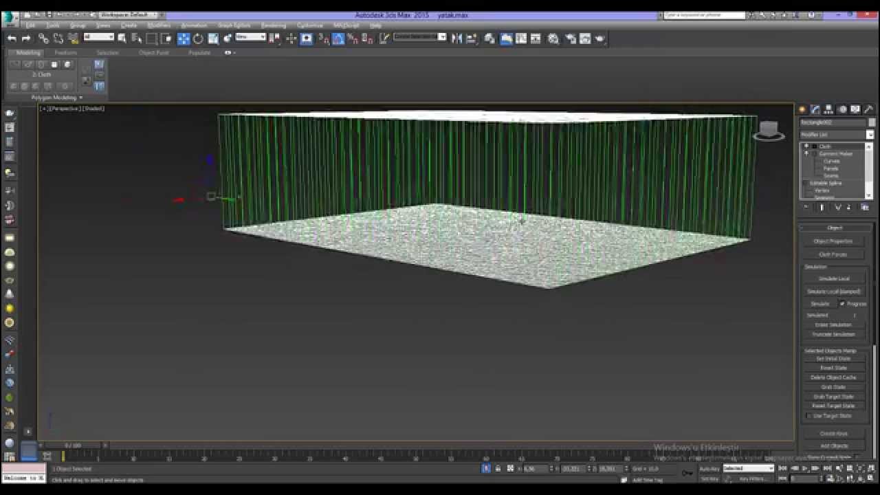The height and width of the screenshot is (495, 880).
Task: Open the Render Setup icon
Action: [570, 38]
